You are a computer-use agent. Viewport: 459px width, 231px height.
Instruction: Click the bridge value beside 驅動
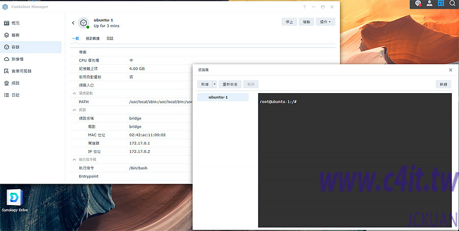(135, 127)
